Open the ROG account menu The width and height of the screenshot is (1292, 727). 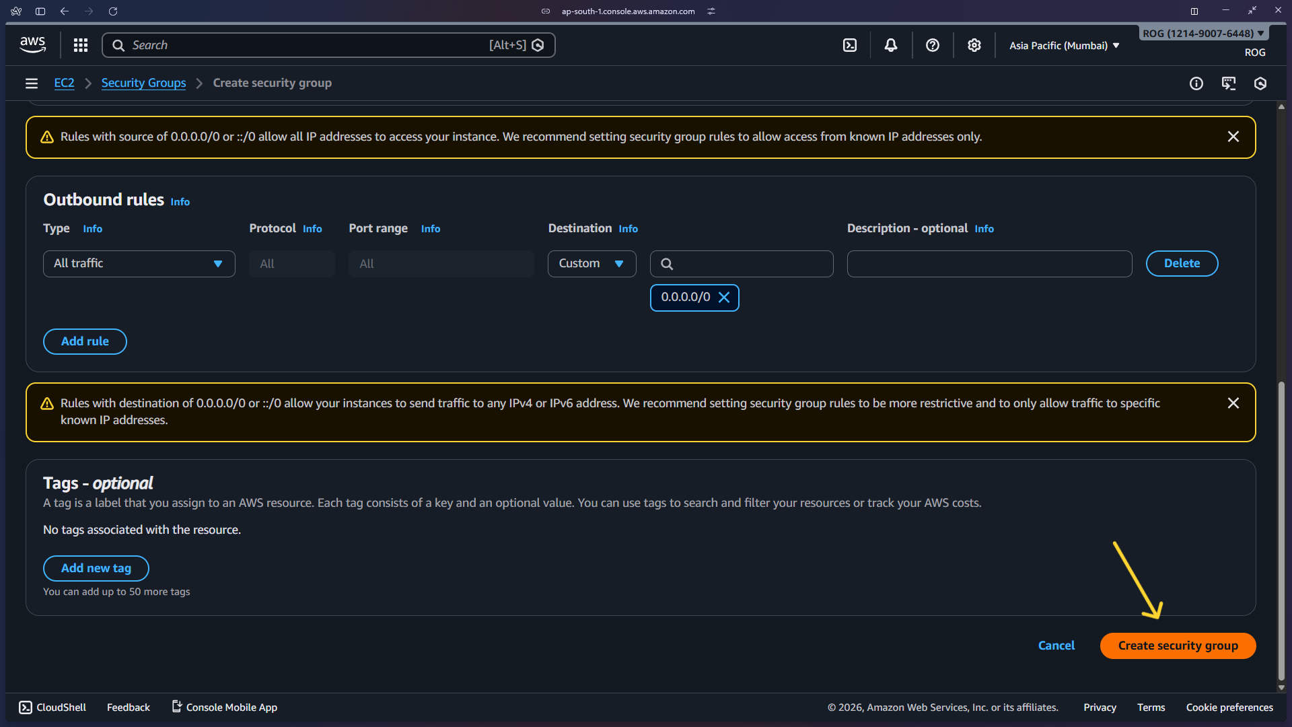pyautogui.click(x=1203, y=34)
